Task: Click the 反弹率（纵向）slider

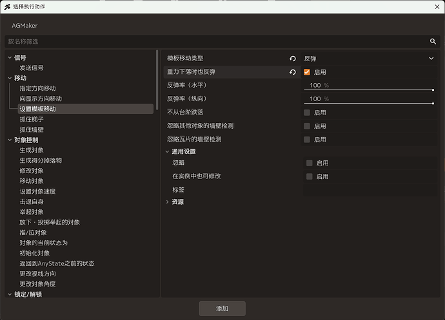Action: click(369, 104)
